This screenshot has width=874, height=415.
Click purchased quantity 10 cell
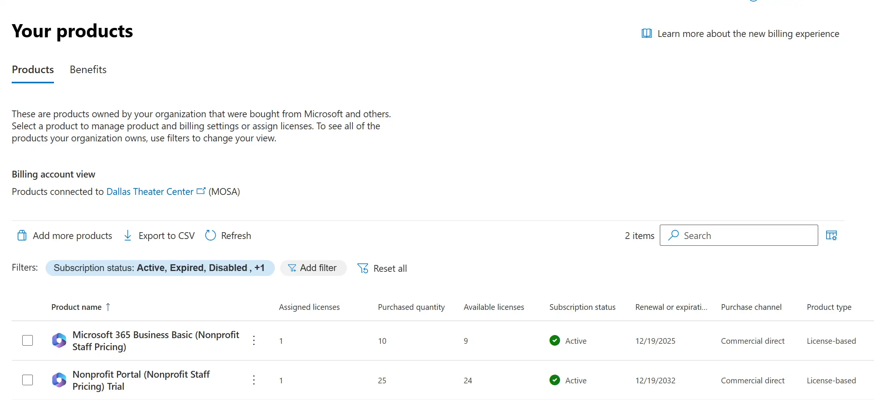point(382,341)
